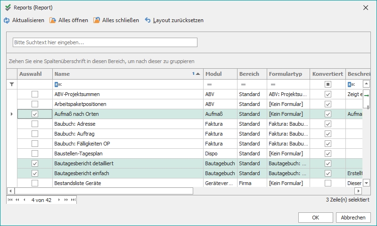Go to previous record in navigator
377x226 pixels.
[x=25, y=200]
